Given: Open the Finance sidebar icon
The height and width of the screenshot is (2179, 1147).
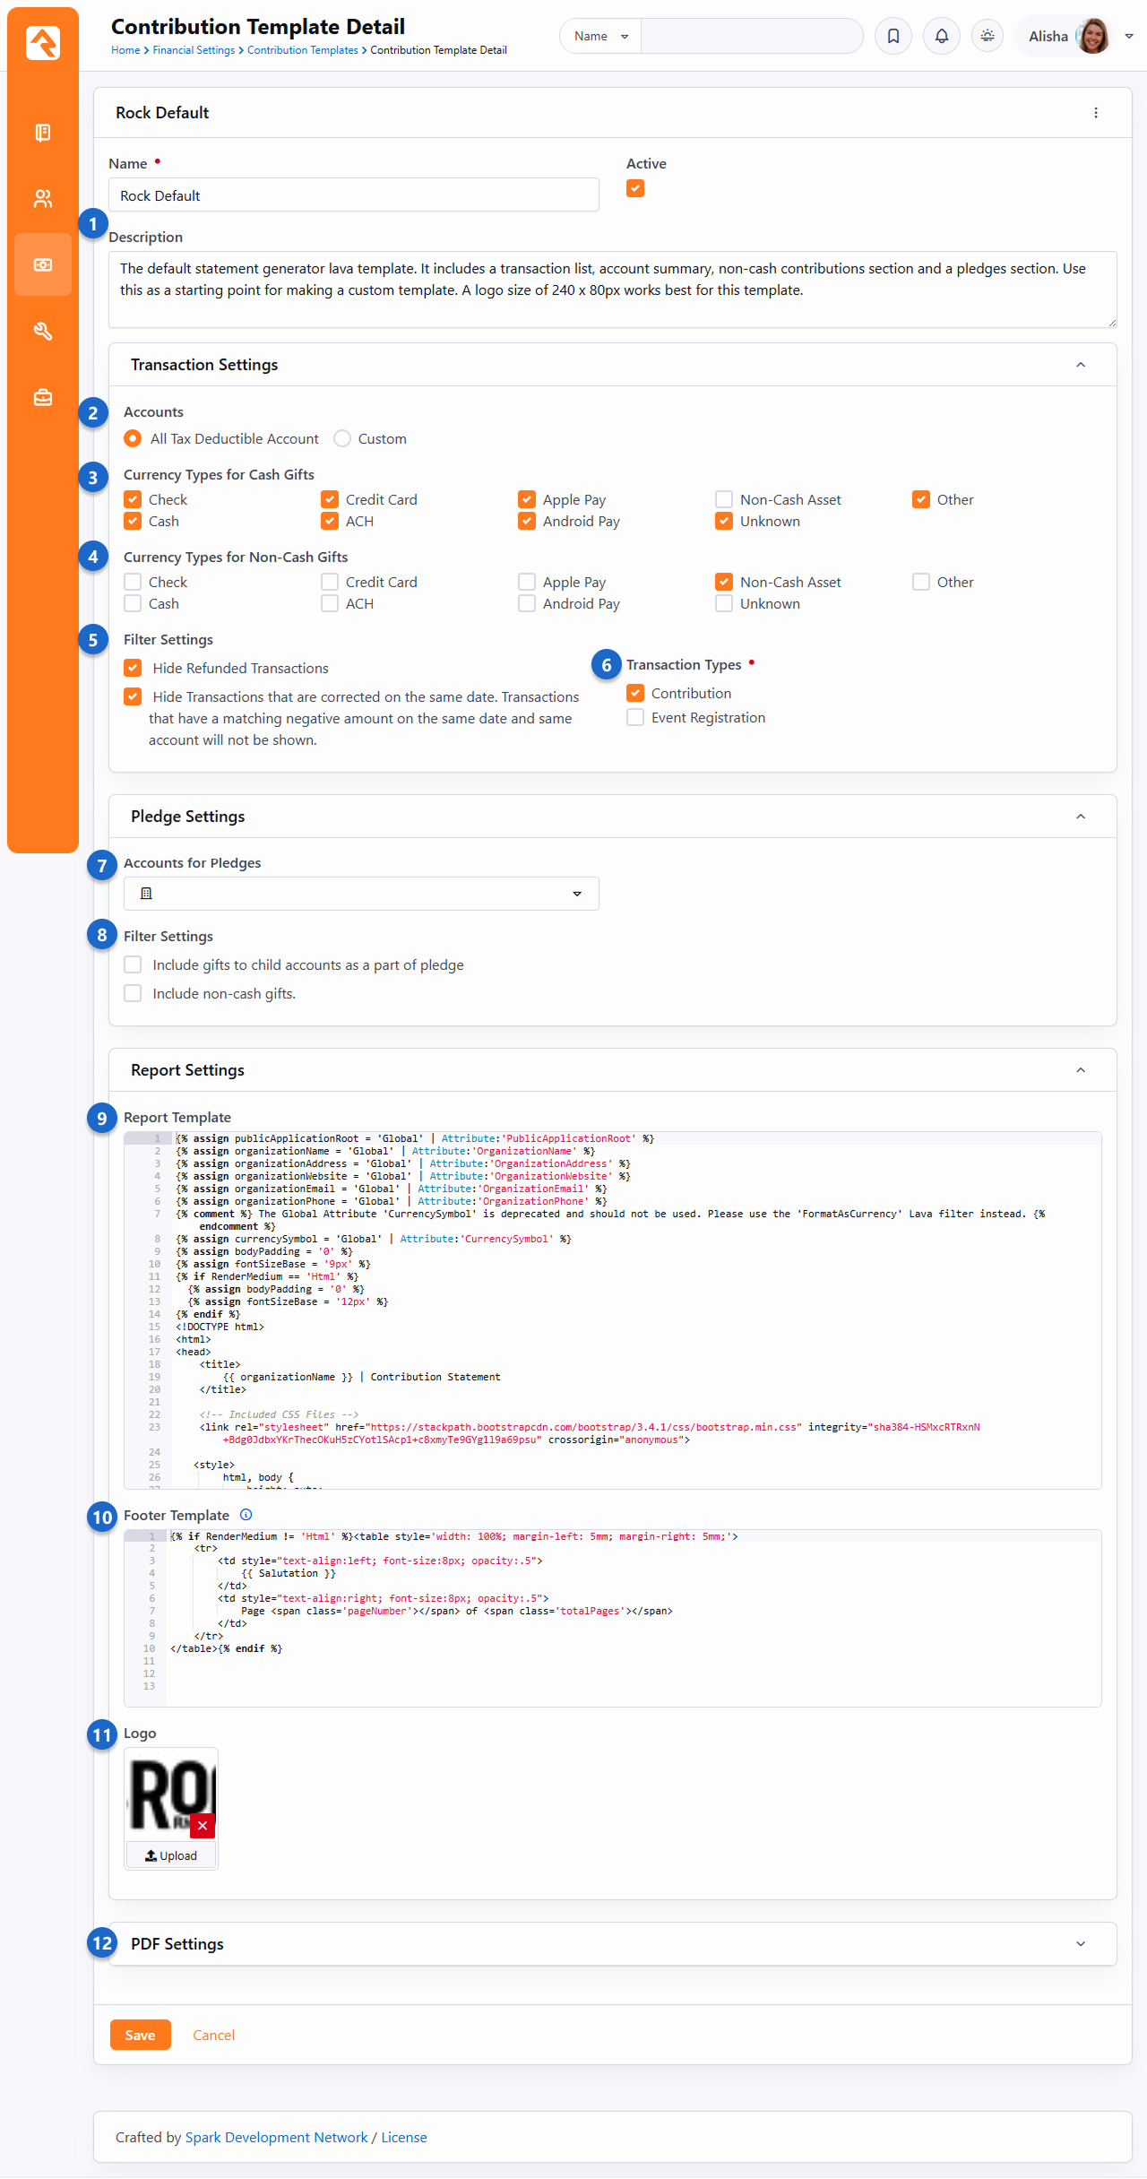Looking at the screenshot, I should (43, 265).
